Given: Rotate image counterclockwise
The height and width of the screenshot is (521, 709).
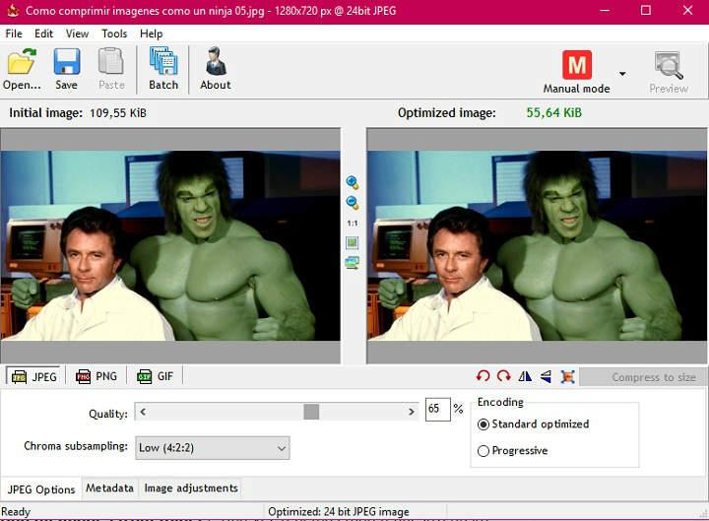Looking at the screenshot, I should 483,376.
